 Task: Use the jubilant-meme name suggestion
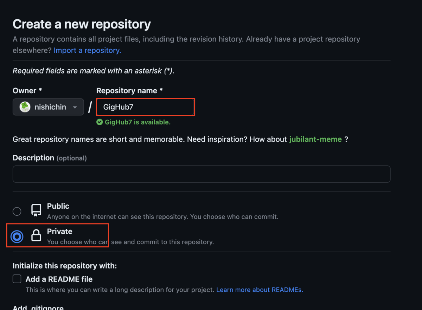(315, 139)
